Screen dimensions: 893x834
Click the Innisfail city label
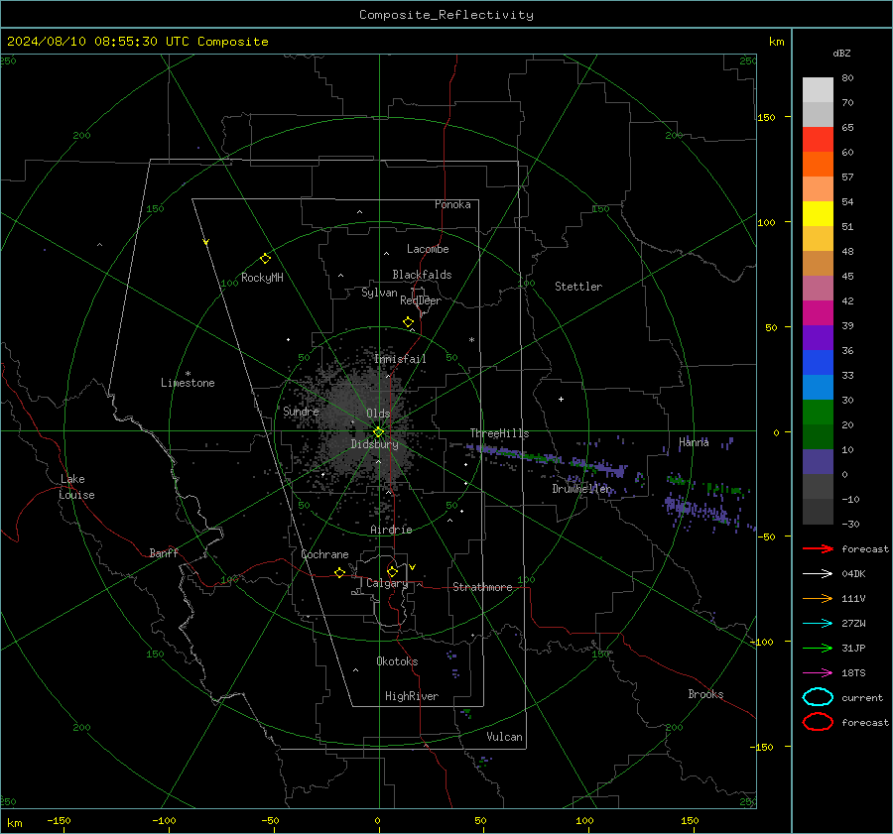tap(400, 359)
